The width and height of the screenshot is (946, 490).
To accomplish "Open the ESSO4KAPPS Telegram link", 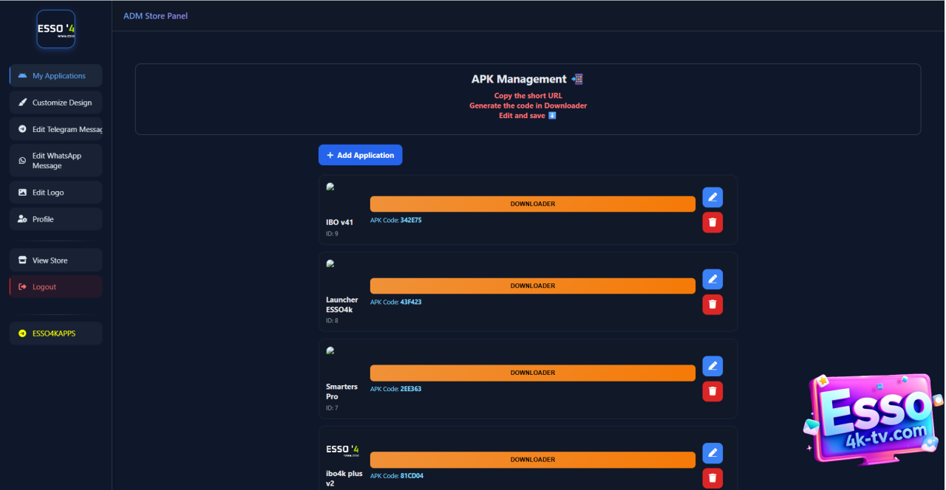I will pos(56,334).
